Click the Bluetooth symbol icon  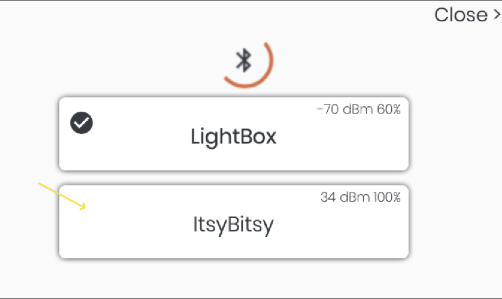point(244,60)
